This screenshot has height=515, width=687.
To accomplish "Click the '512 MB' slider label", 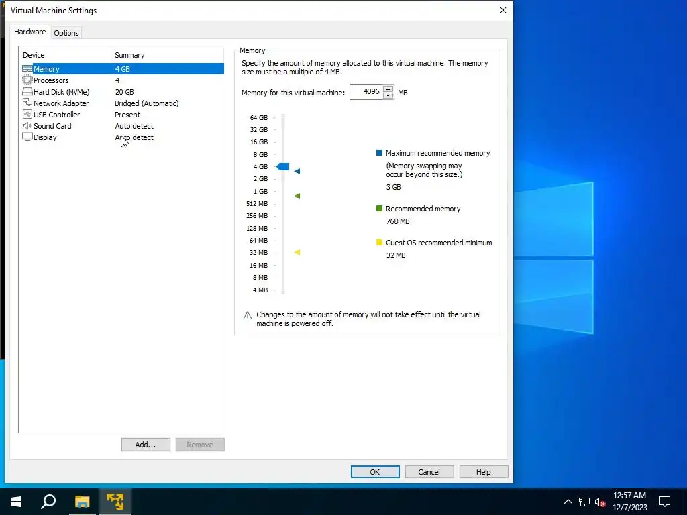I will pos(257,204).
